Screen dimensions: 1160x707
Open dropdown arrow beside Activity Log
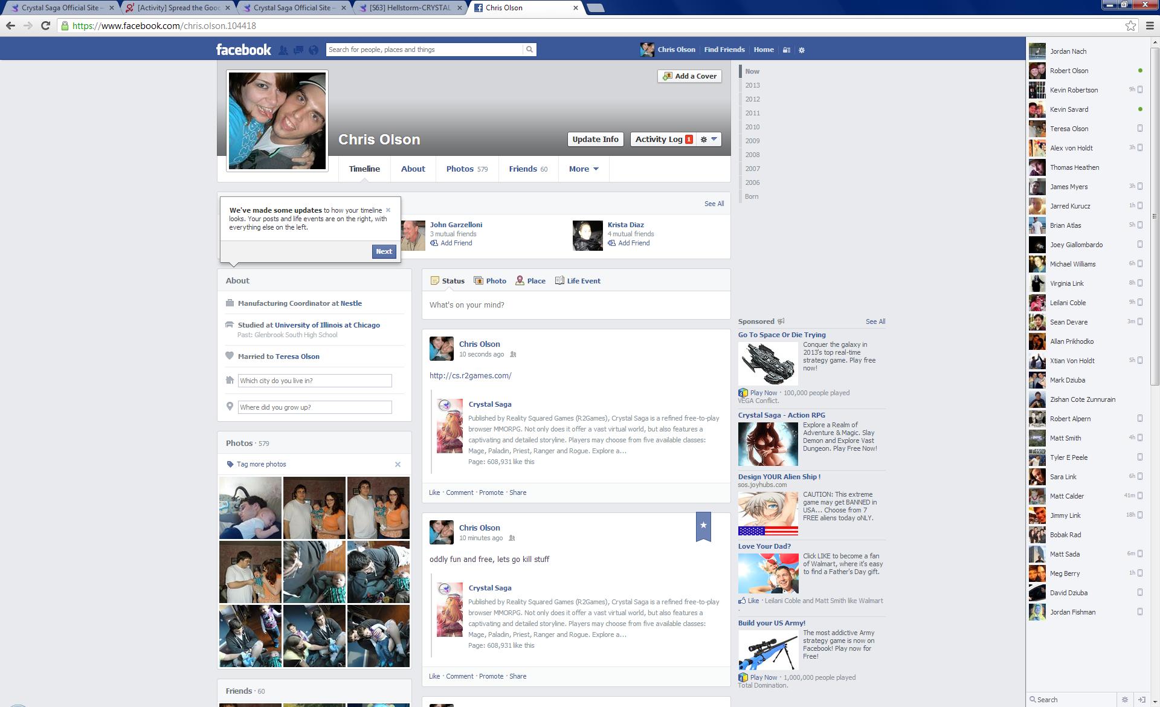tap(709, 140)
